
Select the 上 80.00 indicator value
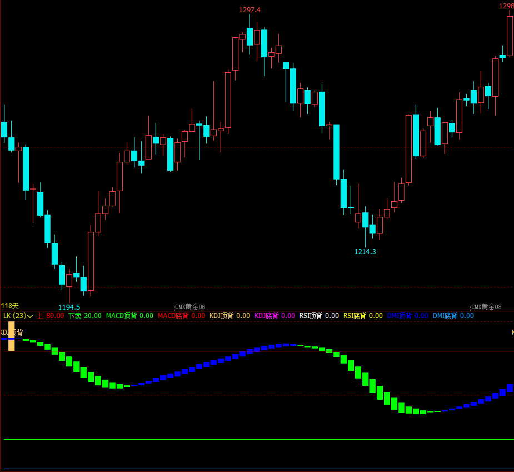pyautogui.click(x=51, y=316)
